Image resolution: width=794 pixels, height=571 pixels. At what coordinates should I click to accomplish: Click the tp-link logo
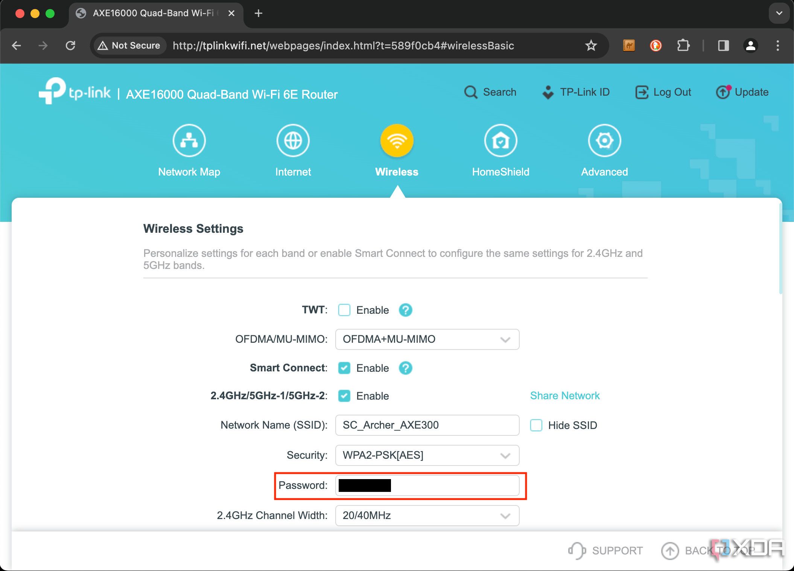[75, 91]
